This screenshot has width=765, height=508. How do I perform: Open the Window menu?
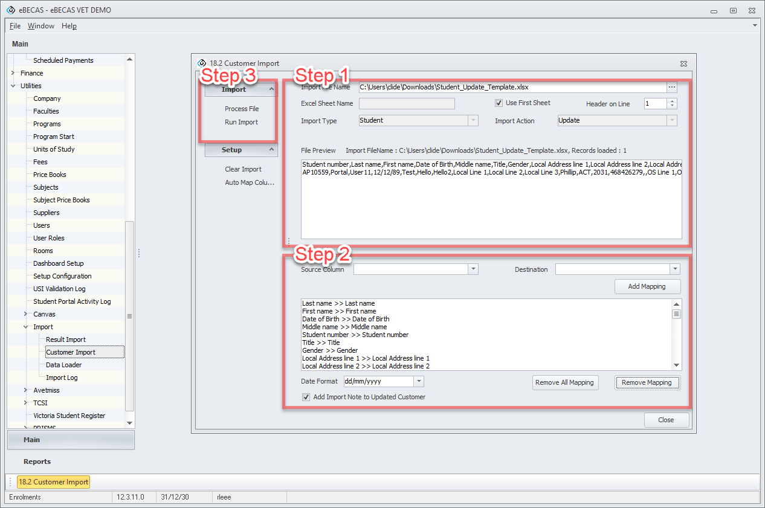[41, 26]
